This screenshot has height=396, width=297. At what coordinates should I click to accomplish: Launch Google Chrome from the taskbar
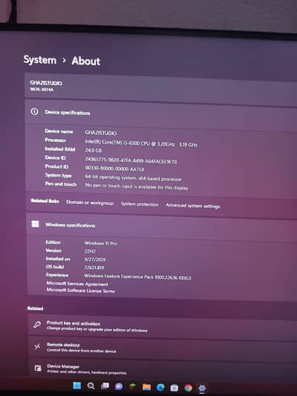188,388
